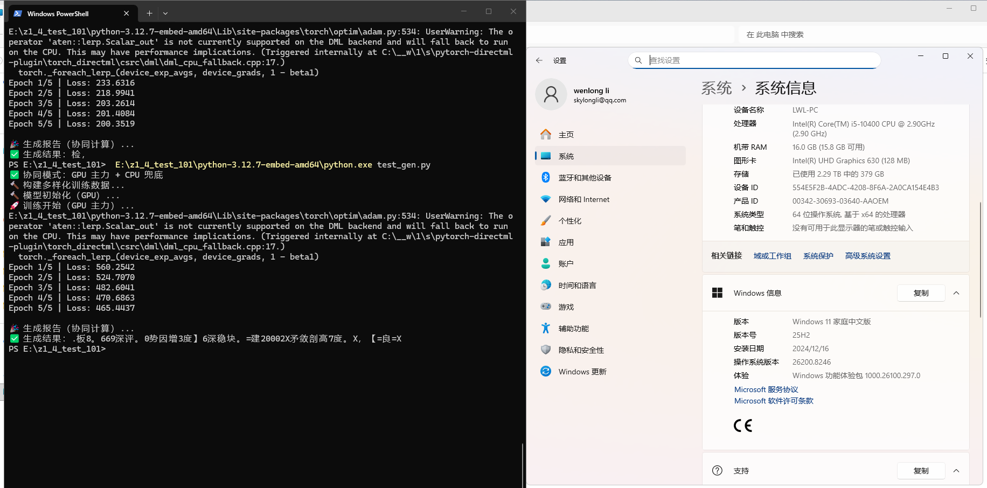Open 应用 apps icon
This screenshot has height=488, width=987.
tap(546, 242)
